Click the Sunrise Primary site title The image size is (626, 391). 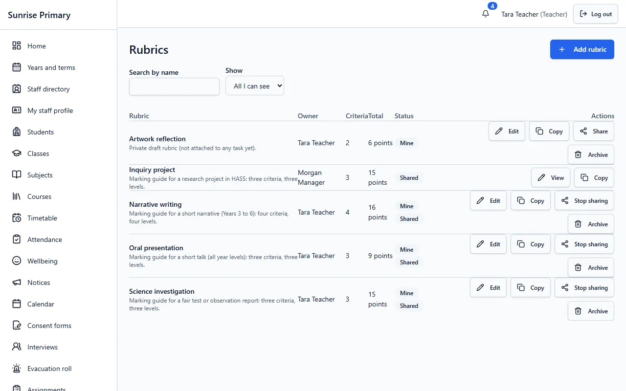pyautogui.click(x=39, y=15)
